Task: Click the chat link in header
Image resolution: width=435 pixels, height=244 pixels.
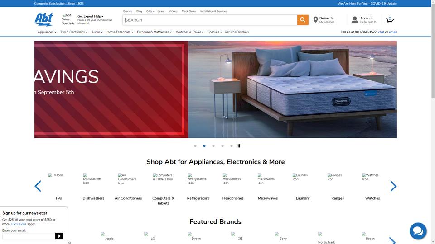Action: point(381,32)
